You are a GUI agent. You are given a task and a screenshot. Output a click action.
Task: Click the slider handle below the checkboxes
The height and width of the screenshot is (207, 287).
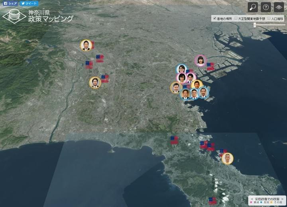point(255,25)
